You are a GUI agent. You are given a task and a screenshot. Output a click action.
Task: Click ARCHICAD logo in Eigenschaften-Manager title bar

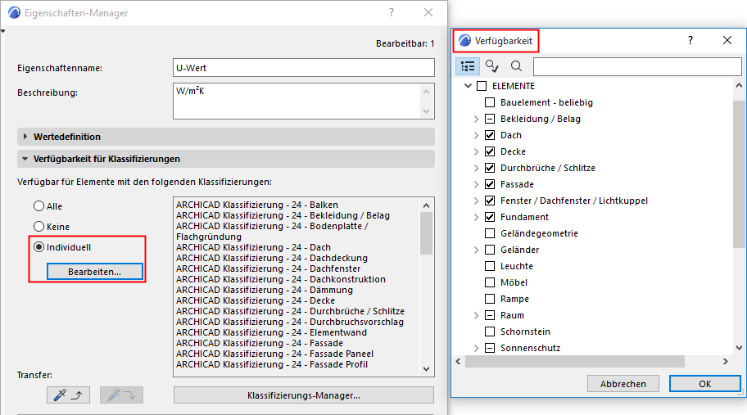[13, 13]
